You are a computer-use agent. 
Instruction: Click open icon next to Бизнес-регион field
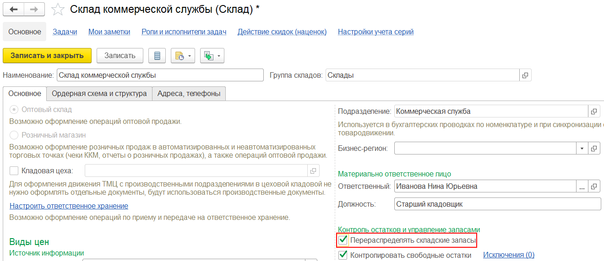(x=594, y=149)
